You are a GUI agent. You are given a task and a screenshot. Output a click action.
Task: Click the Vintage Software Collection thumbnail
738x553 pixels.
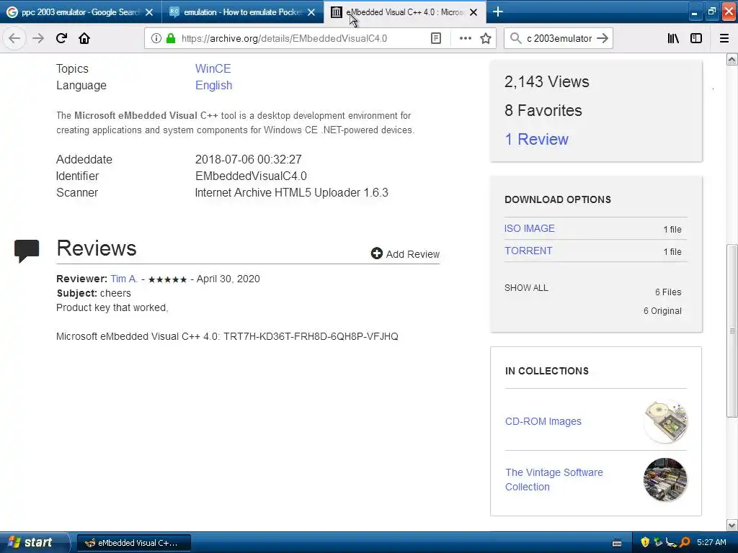tap(665, 480)
